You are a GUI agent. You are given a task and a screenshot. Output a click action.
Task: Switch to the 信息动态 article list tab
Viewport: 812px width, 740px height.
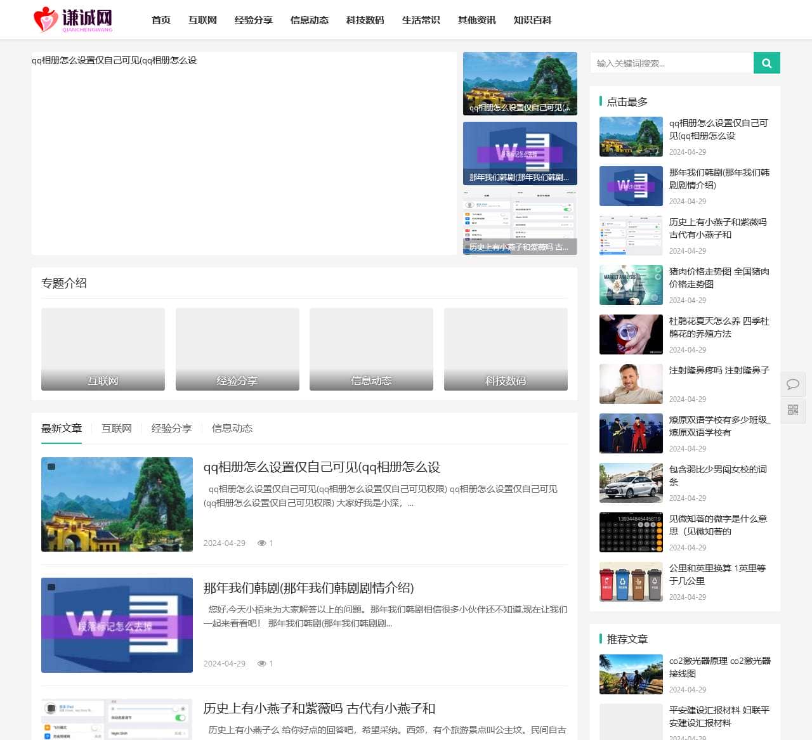[232, 428]
